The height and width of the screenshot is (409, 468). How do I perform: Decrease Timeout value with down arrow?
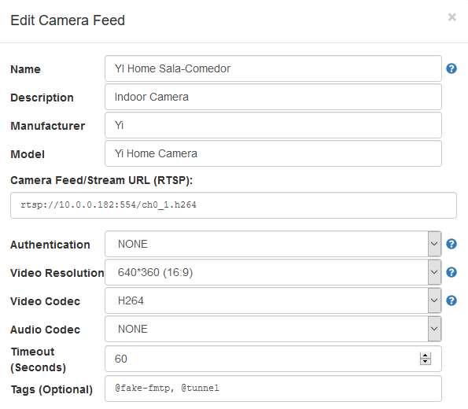point(426,362)
